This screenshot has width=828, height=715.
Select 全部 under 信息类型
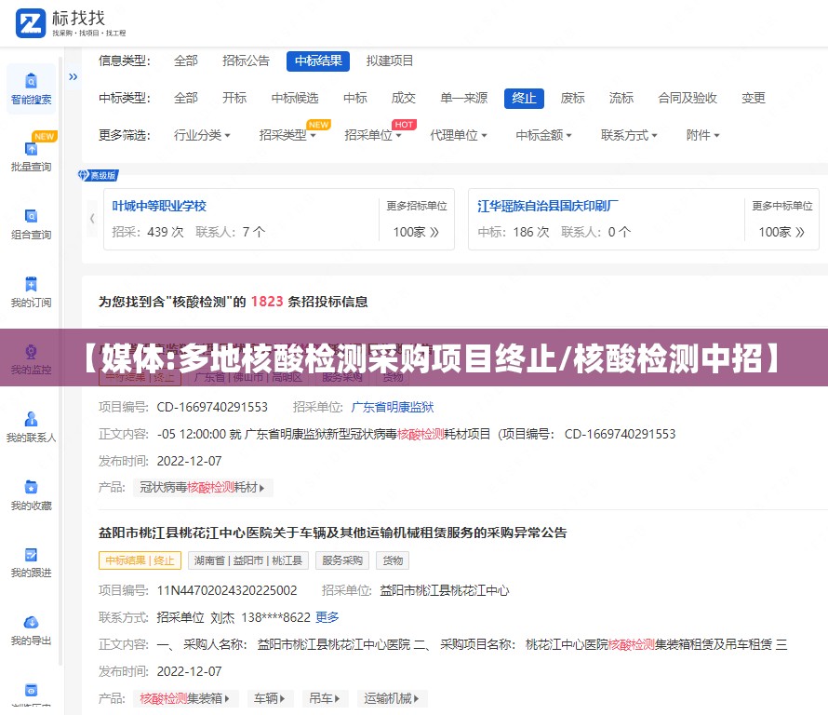(186, 61)
